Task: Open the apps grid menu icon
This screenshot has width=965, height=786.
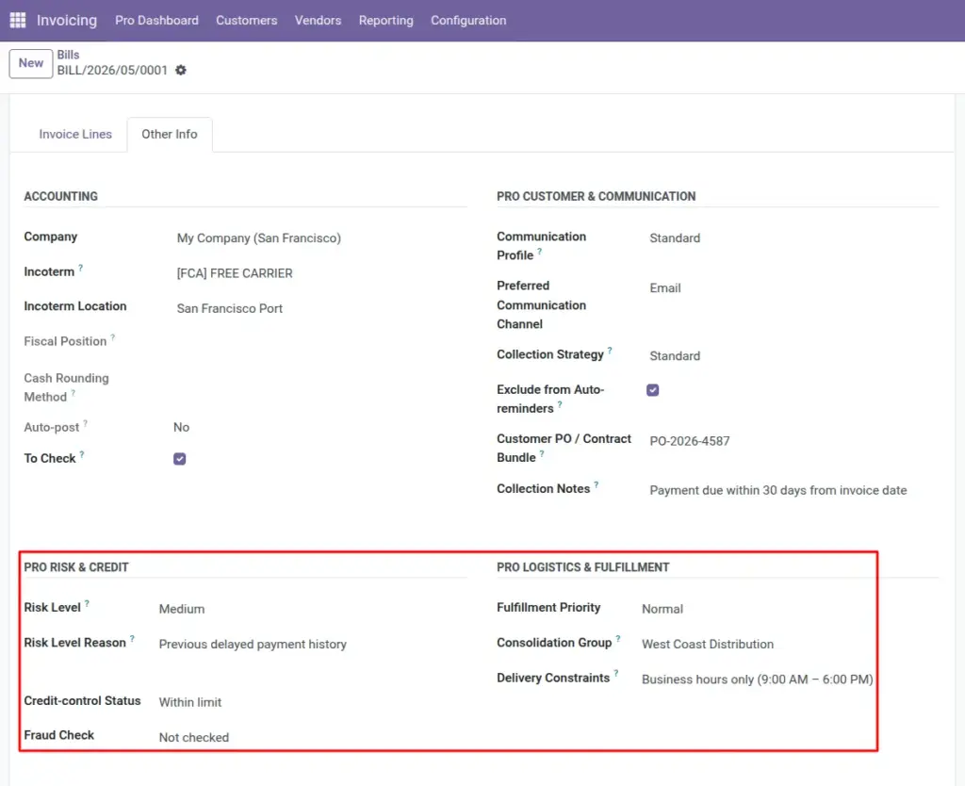Action: point(18,21)
